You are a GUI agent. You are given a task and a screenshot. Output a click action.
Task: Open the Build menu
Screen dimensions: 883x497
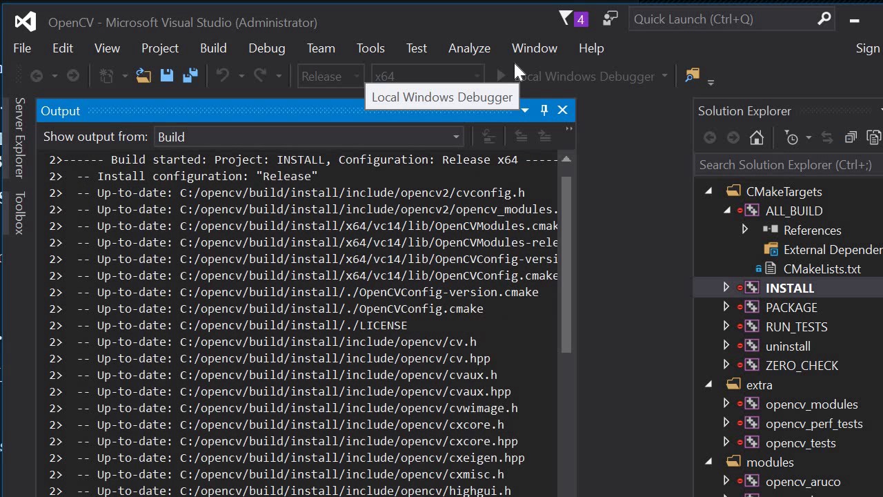(x=213, y=48)
